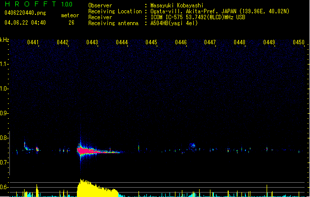Click the small blue echo cluster after 0446
310x197 pixels.
192,146
